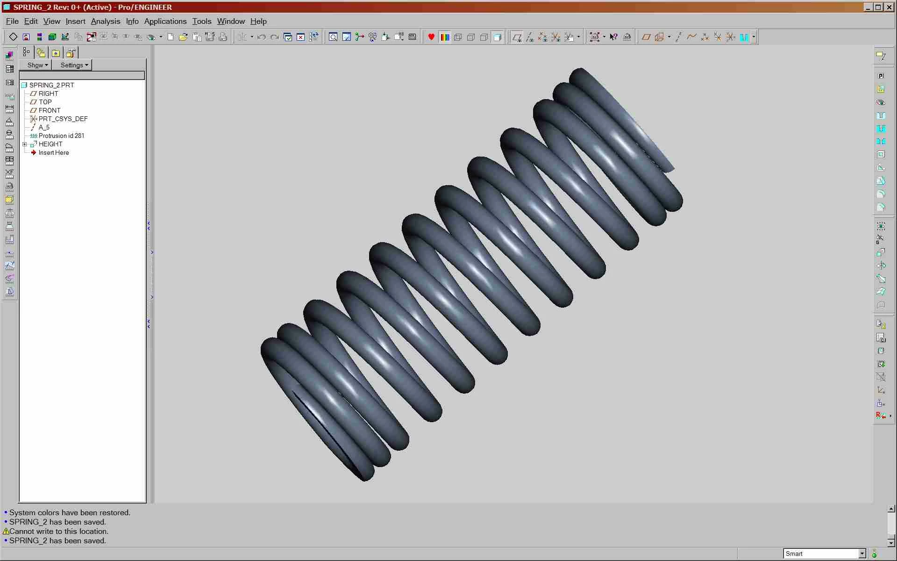
Task: Click the magnifier search tool icon
Action: click(x=333, y=37)
